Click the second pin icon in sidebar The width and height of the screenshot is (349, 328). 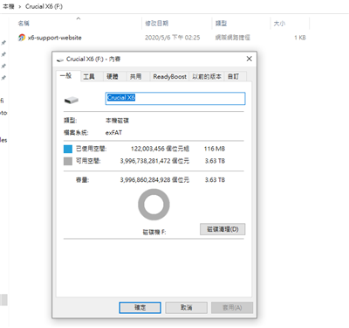[3, 54]
